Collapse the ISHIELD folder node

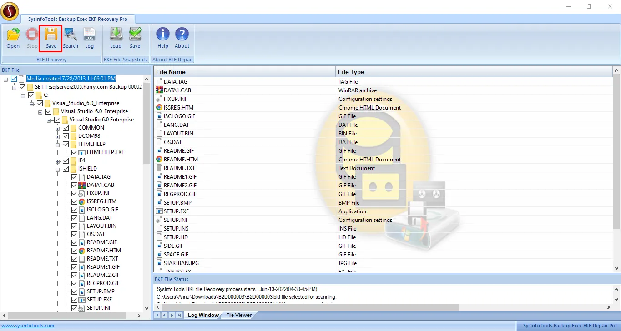tap(58, 169)
